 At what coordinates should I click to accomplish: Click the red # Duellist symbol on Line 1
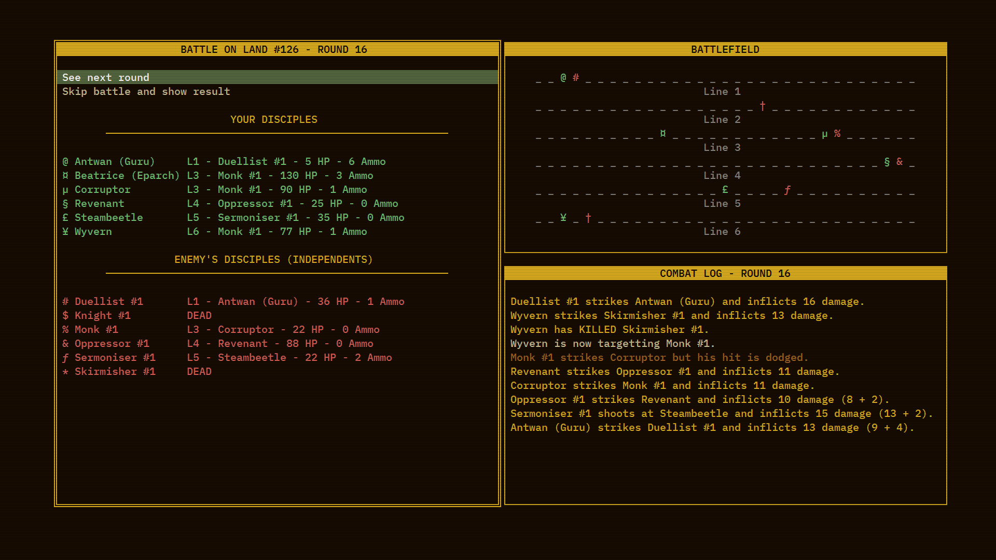click(576, 77)
